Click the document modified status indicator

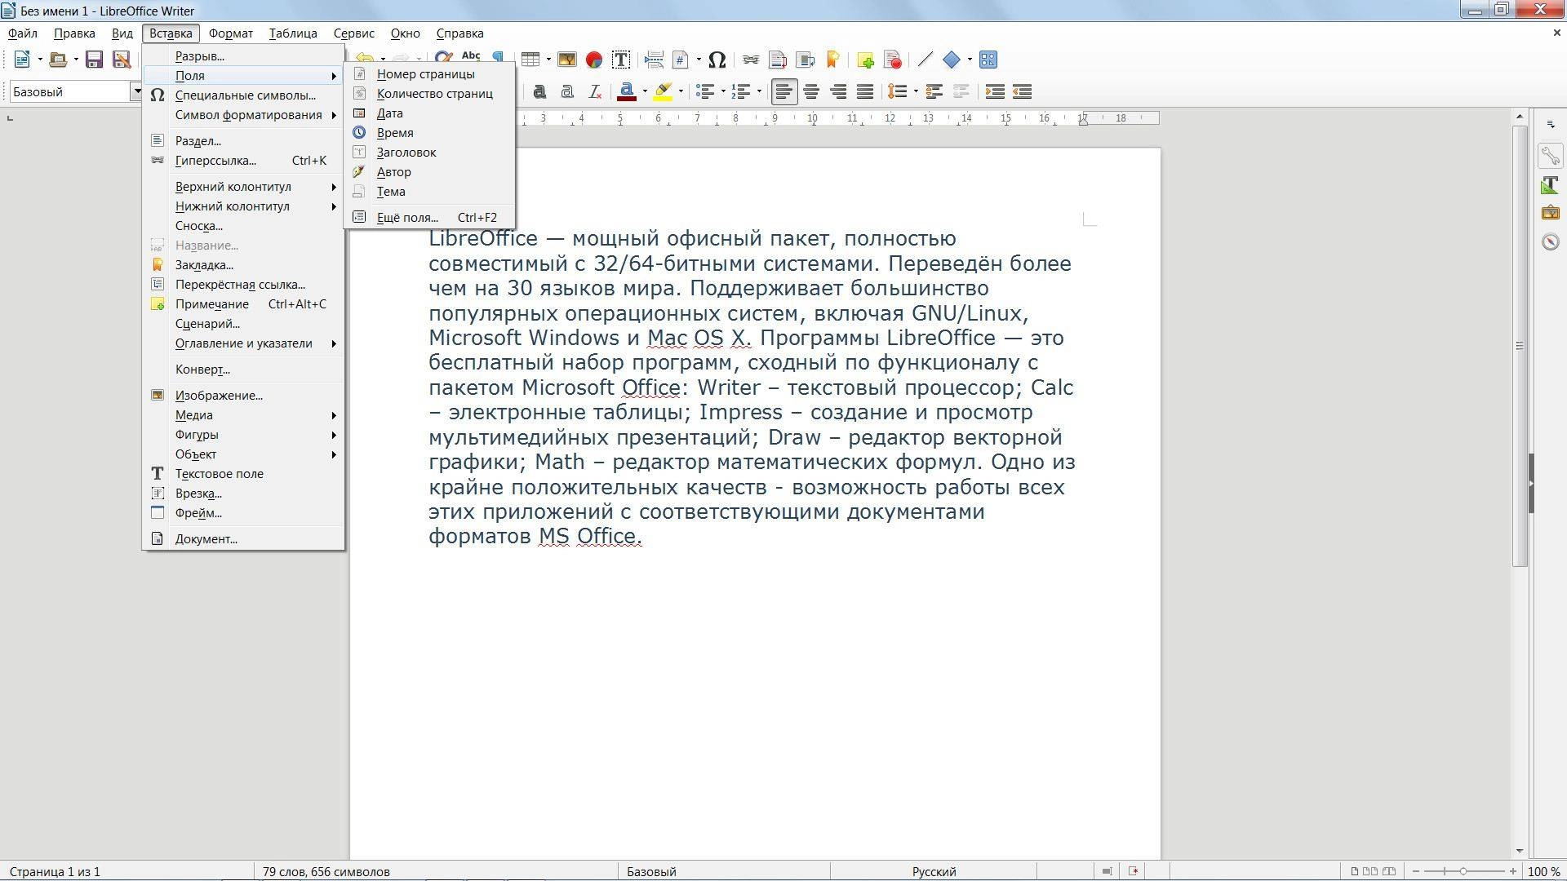tap(1133, 871)
